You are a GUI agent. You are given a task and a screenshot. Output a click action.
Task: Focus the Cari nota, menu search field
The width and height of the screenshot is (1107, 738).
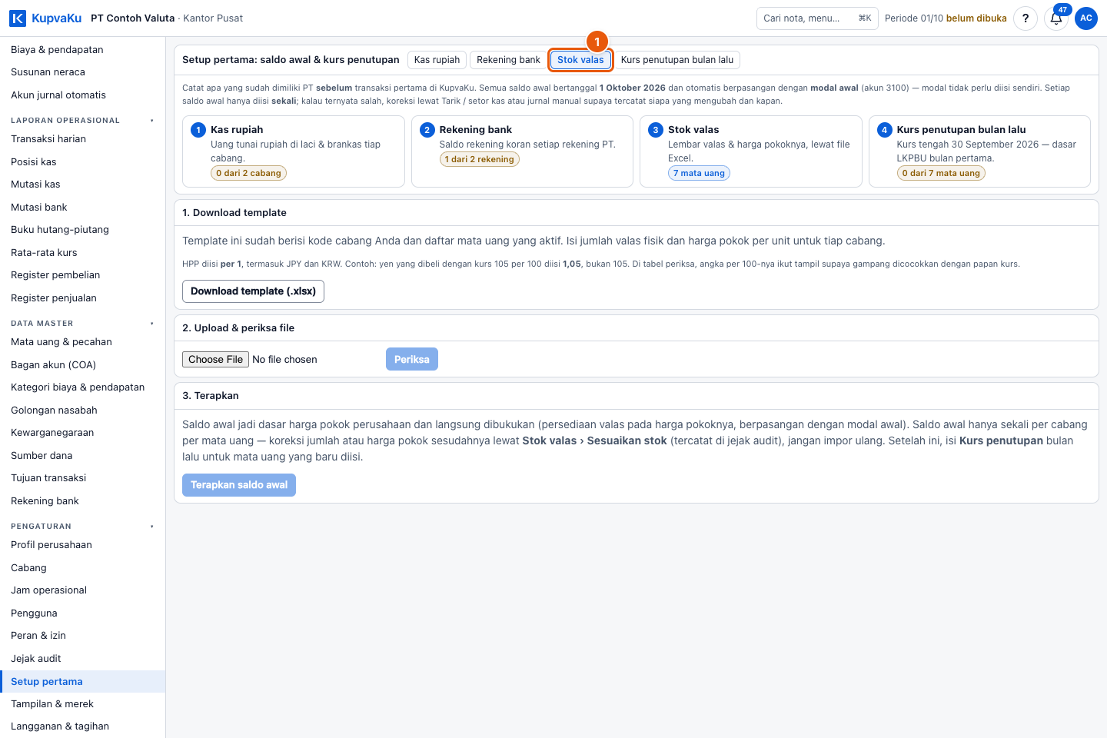(817, 18)
